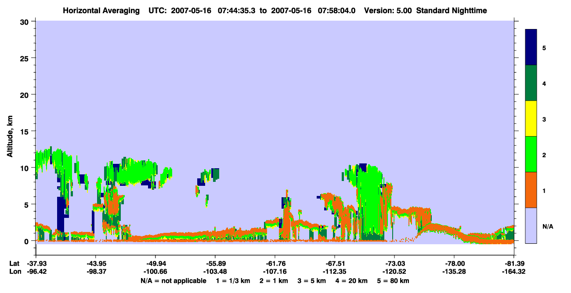Click longitude value '-100.66'
This screenshot has width=571, height=293.
(x=155, y=271)
